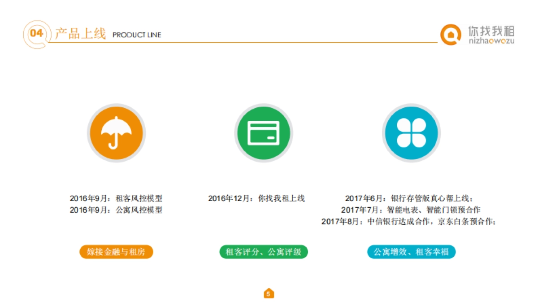
Task: Click the 2017年7月 智能电表 line
Action: click(411, 210)
